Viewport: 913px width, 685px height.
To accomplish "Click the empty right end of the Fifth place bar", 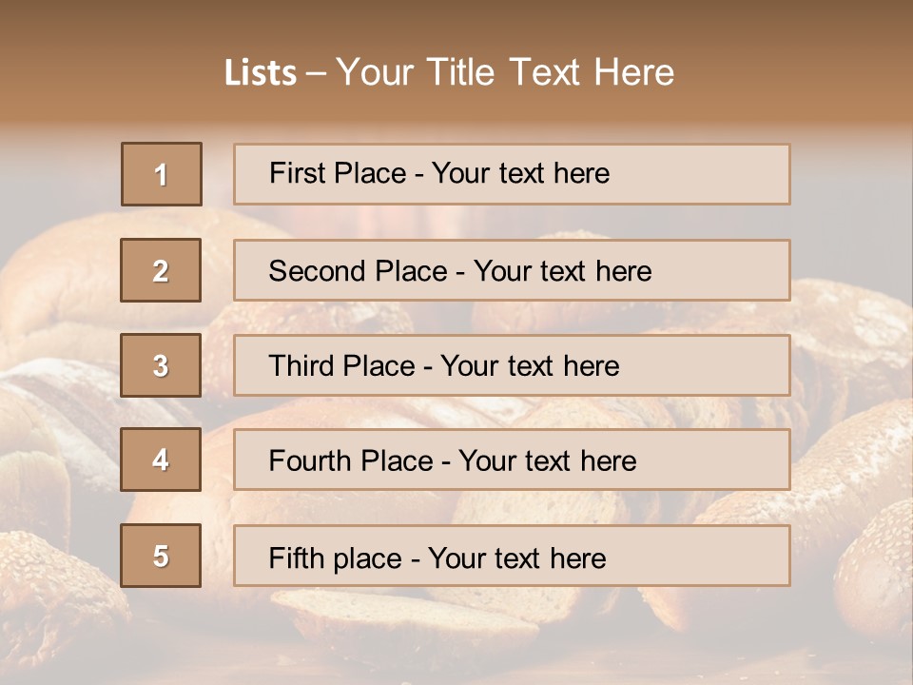I will pos(723,556).
